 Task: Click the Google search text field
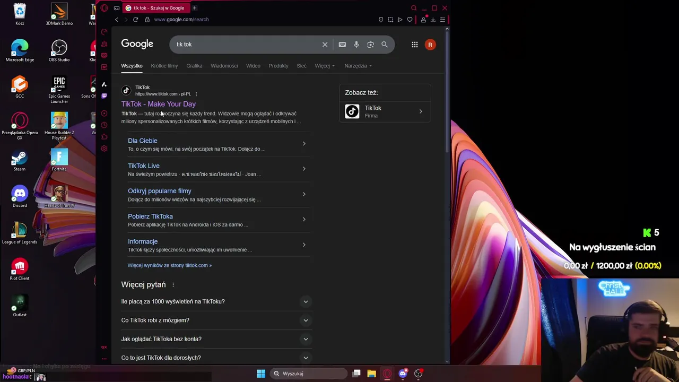(x=247, y=45)
